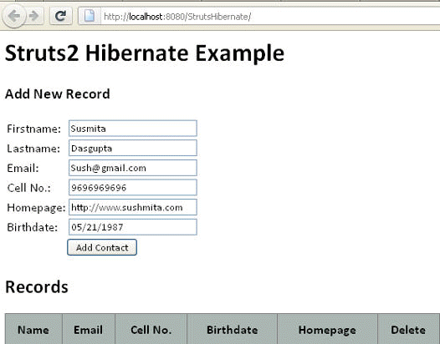Click the Lastname field containing Dasgupta

[133, 148]
